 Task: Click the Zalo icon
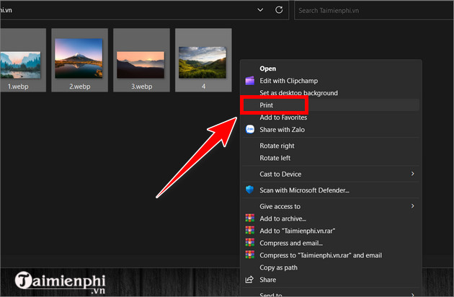250,129
